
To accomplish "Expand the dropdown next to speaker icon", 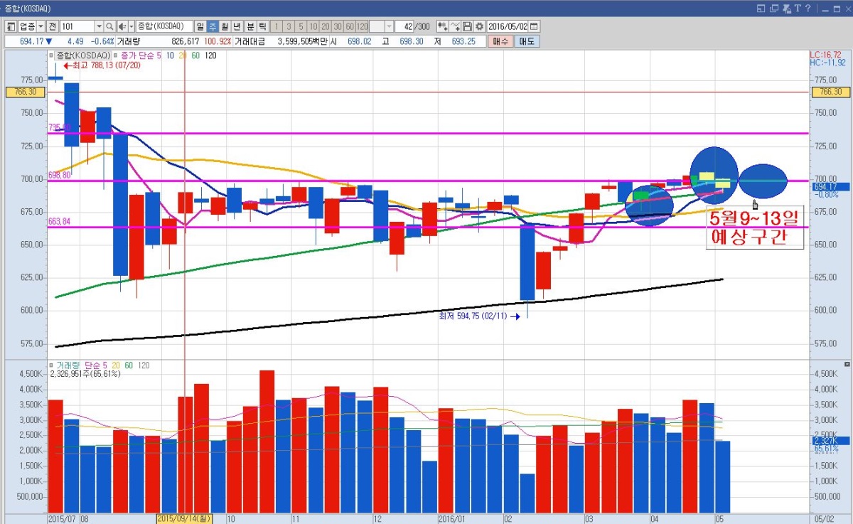I will pos(131,26).
